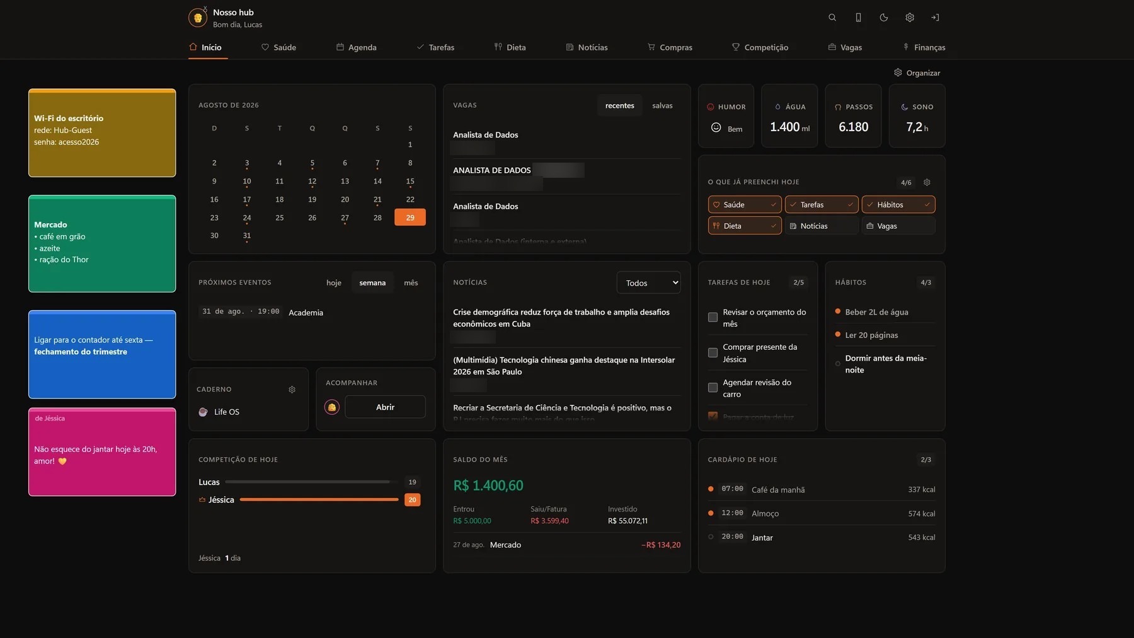Click the Dieta fork icon chip
This screenshot has height=638, width=1134.
point(716,226)
